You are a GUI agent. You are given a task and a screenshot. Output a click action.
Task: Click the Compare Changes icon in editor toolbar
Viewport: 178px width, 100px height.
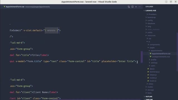[x=129, y=7]
